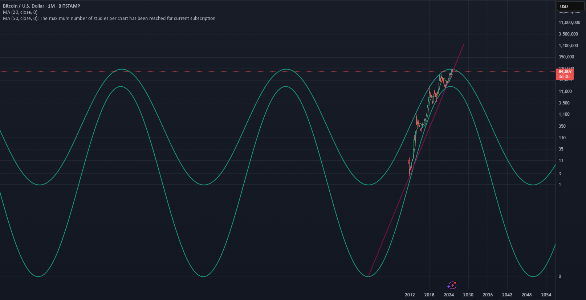Viewport: 586px width, 300px height.
Task: Click the 1,100 price axis label
Action: click(x=564, y=114)
